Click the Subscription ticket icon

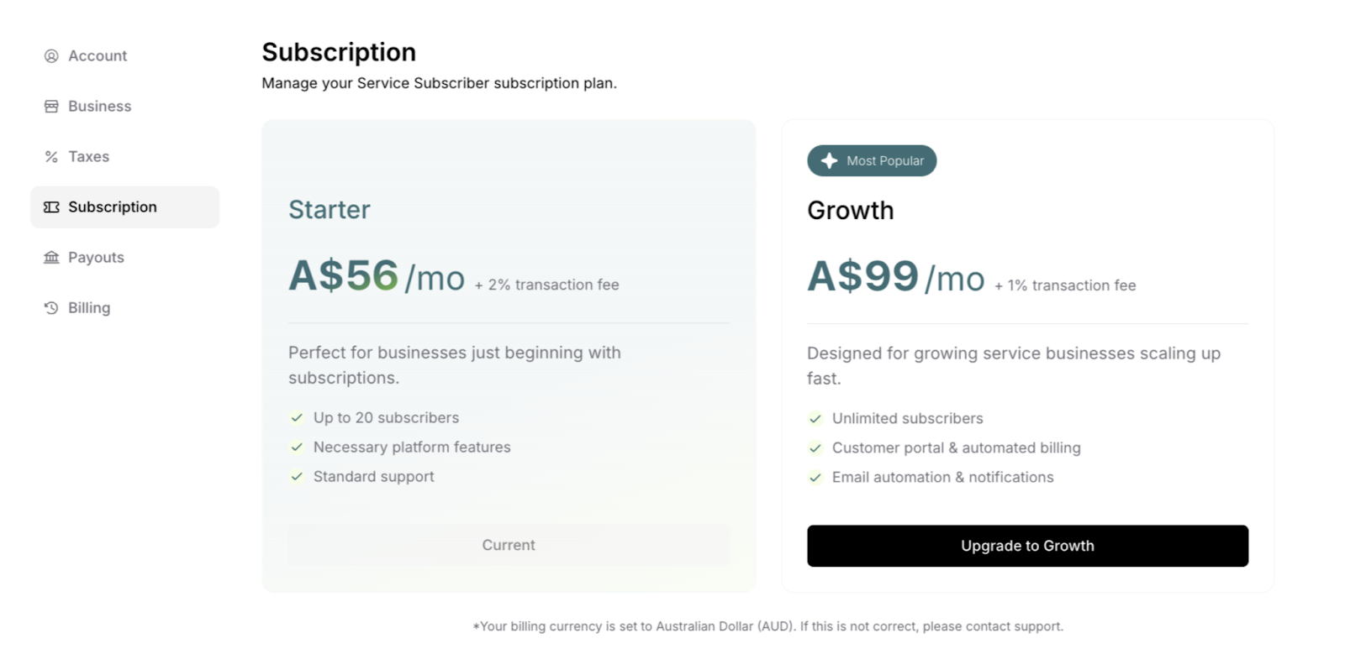[x=51, y=207]
